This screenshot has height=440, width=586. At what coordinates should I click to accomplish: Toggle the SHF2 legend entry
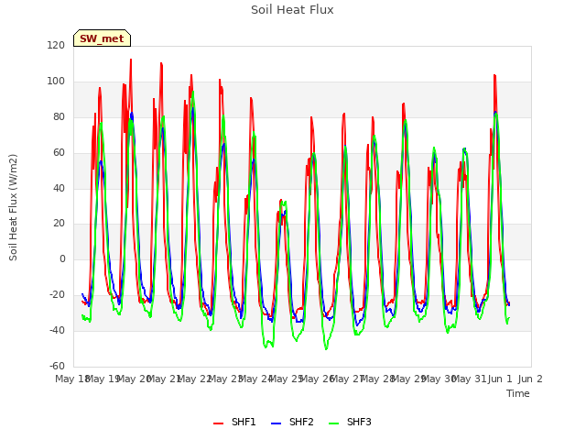point(292,422)
